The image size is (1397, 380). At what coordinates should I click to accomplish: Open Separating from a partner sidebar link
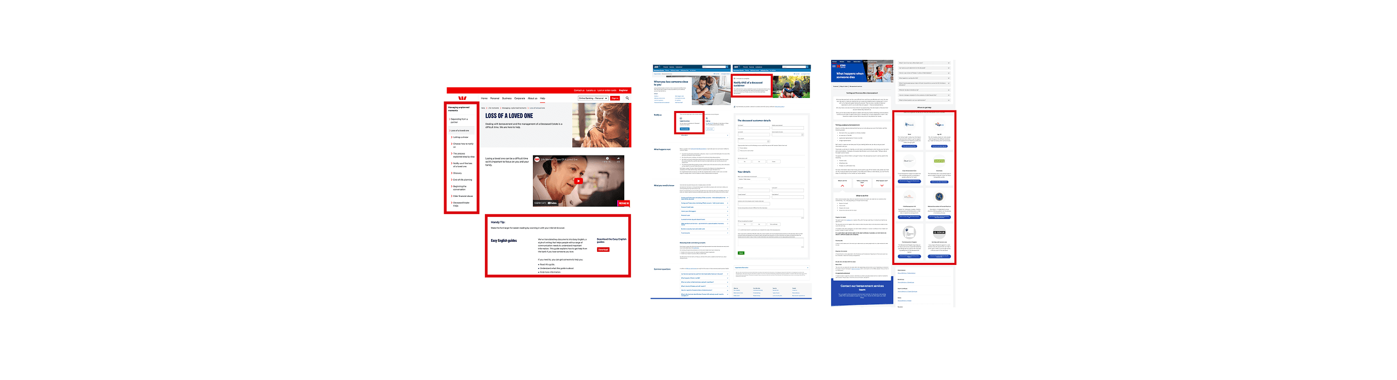pyautogui.click(x=460, y=120)
